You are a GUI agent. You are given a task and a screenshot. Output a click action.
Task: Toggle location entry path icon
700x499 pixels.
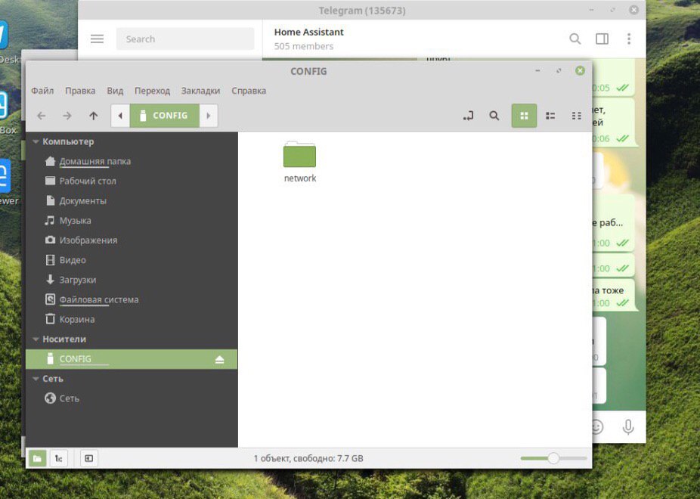point(468,116)
